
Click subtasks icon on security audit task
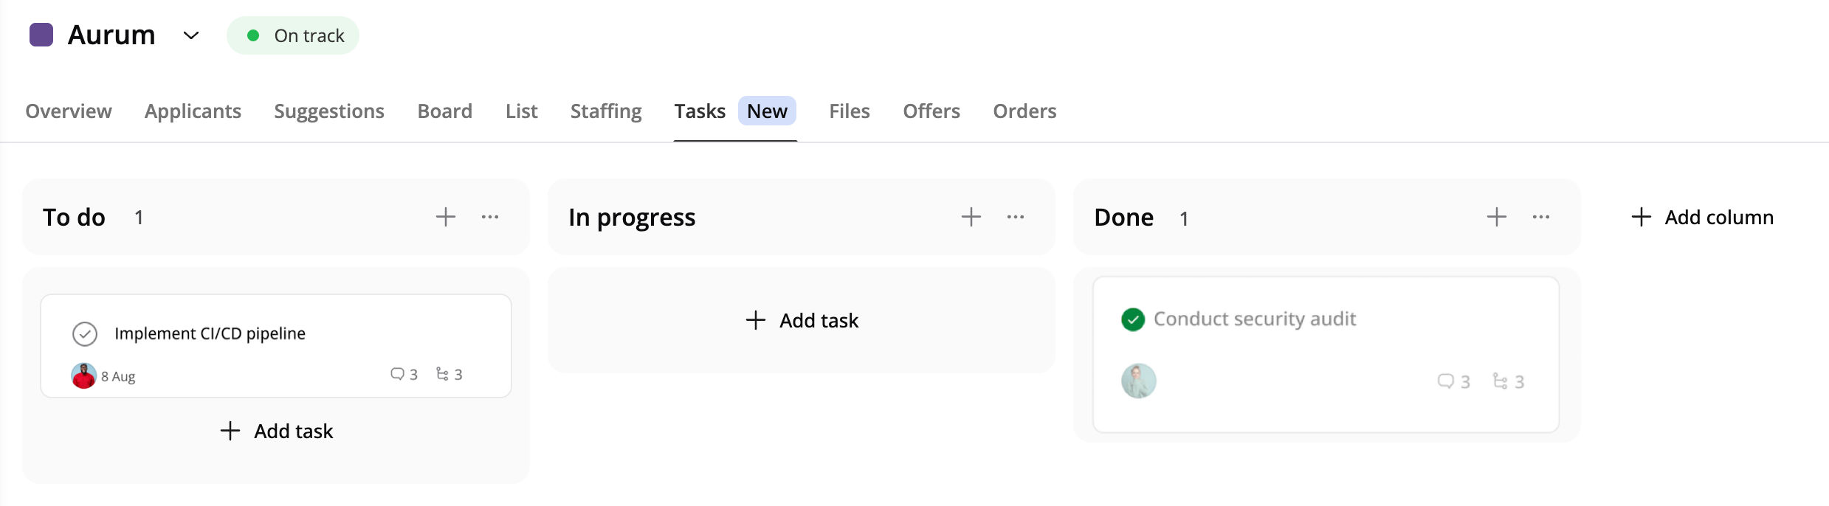pyautogui.click(x=1500, y=381)
